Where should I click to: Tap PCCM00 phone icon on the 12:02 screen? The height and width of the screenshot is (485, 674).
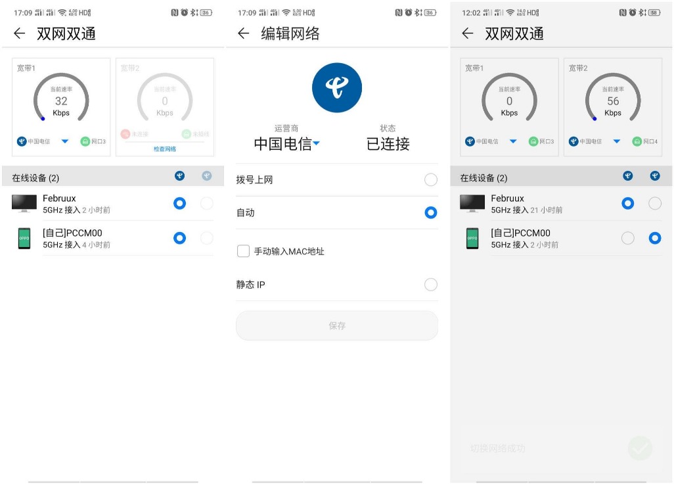[472, 239]
